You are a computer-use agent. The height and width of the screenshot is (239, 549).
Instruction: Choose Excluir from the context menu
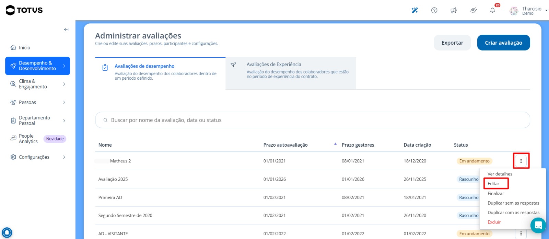(x=494, y=222)
